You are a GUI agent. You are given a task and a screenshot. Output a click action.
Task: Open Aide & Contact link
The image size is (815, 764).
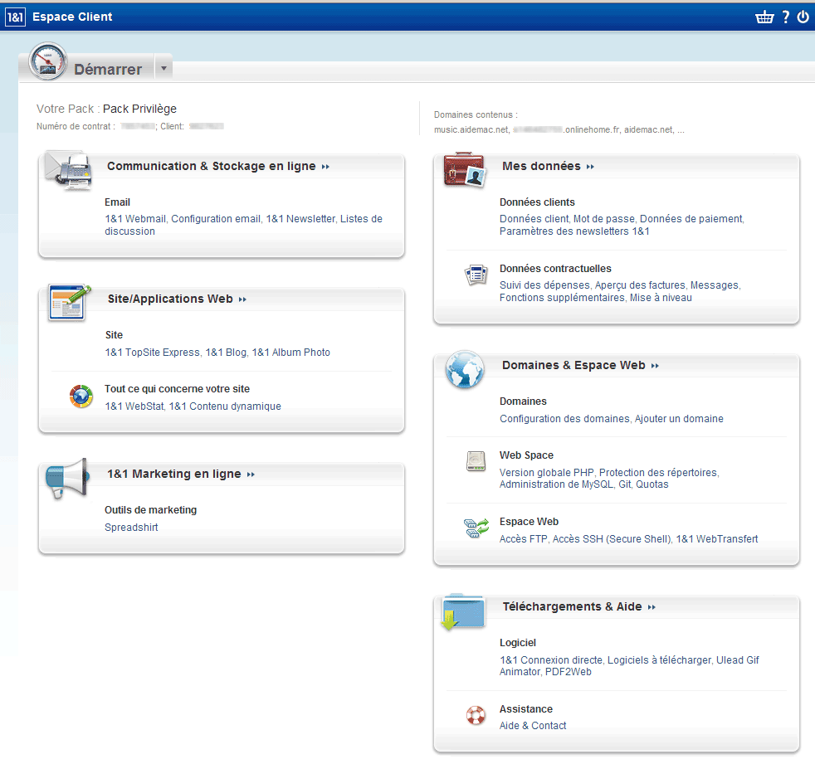click(x=533, y=726)
